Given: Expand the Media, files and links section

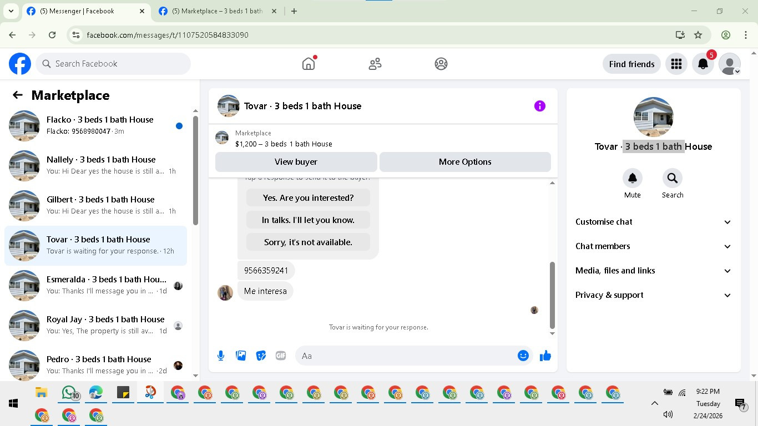Looking at the screenshot, I should [654, 271].
